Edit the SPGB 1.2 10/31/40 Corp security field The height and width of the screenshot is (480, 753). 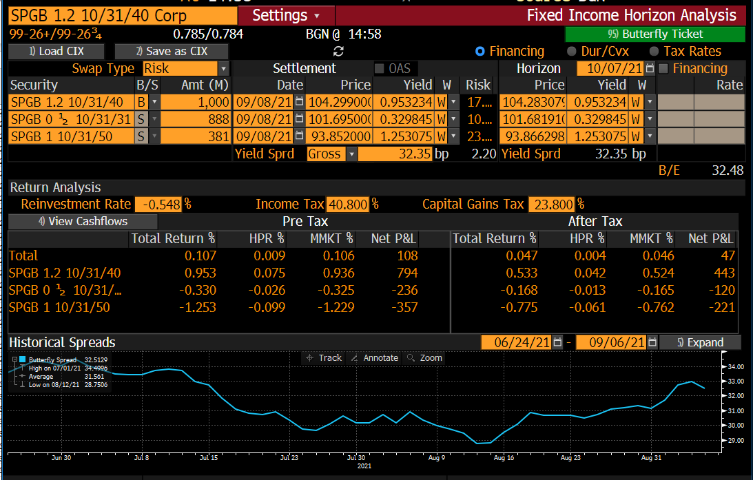click(123, 15)
